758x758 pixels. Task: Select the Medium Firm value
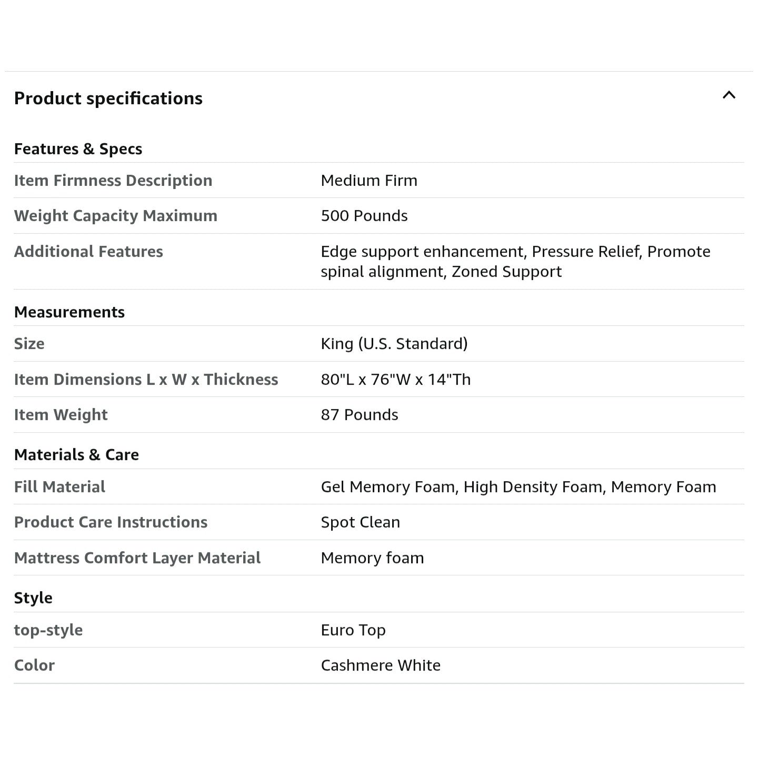(x=369, y=181)
